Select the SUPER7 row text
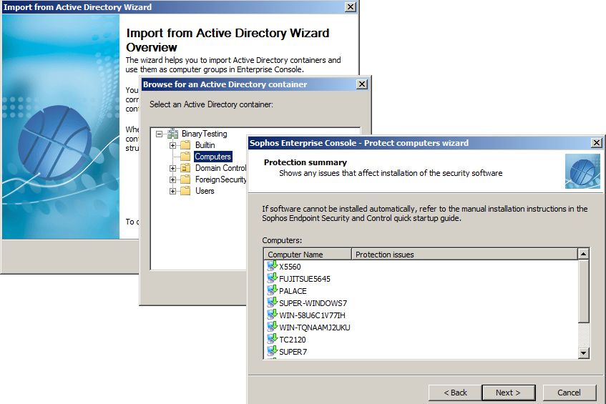 293,352
